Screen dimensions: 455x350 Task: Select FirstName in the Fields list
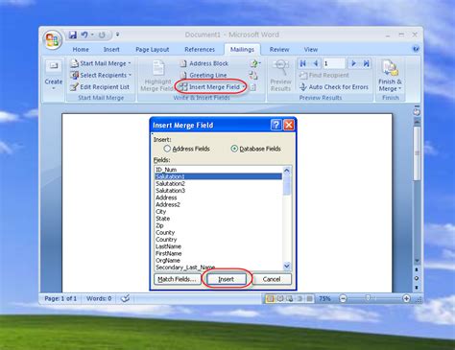click(219, 253)
